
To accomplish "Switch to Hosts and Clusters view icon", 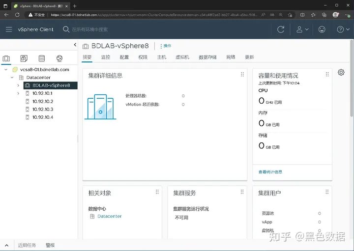I will pyautogui.click(x=6, y=58).
